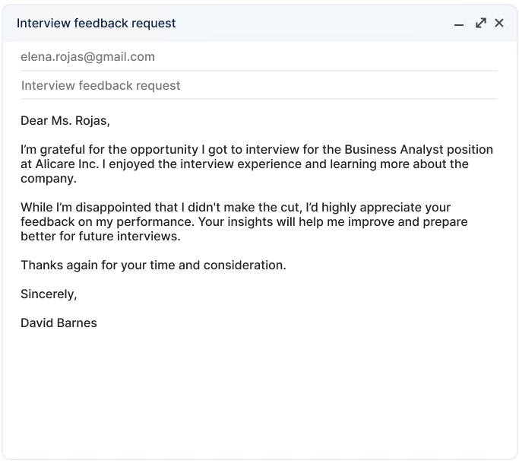
Task: Click the phrase "highly appreciate" in the body
Action: [x=375, y=208]
